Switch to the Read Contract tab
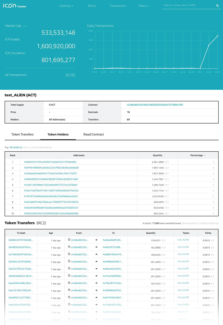The height and width of the screenshot is (325, 223). (x=94, y=134)
